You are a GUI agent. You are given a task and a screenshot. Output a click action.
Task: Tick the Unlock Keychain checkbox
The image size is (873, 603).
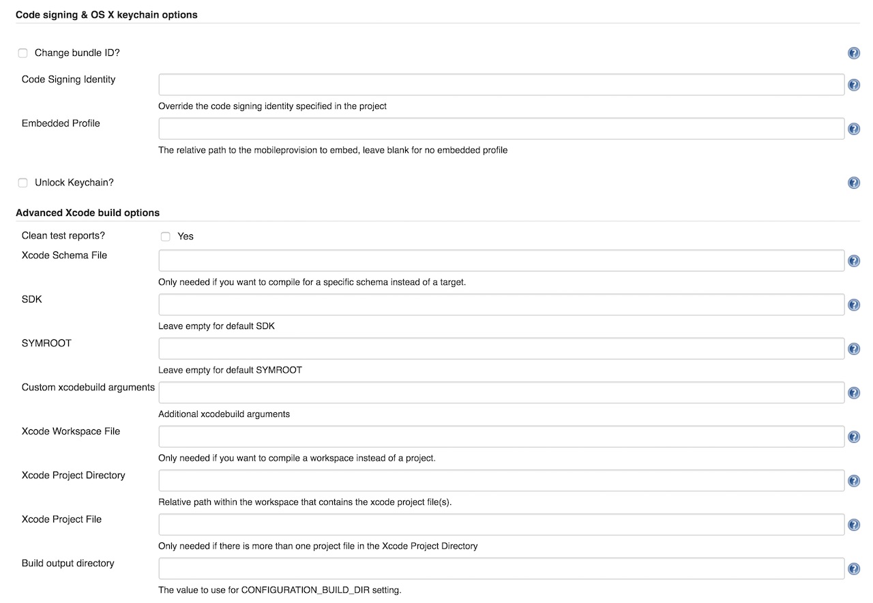click(x=23, y=183)
